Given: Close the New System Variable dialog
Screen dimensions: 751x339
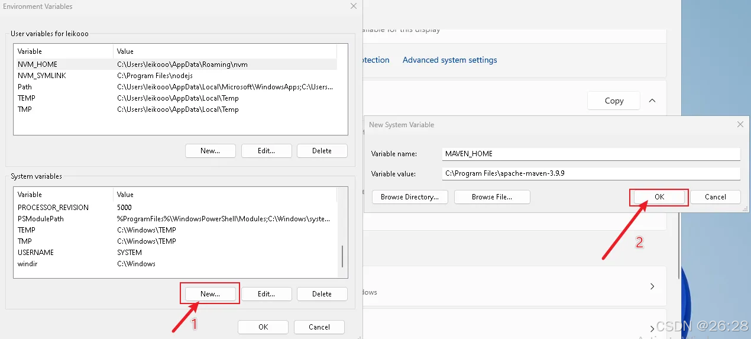Looking at the screenshot, I should coord(740,125).
